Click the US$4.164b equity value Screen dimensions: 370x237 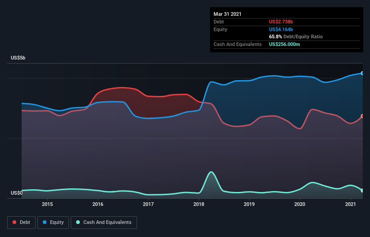point(281,29)
